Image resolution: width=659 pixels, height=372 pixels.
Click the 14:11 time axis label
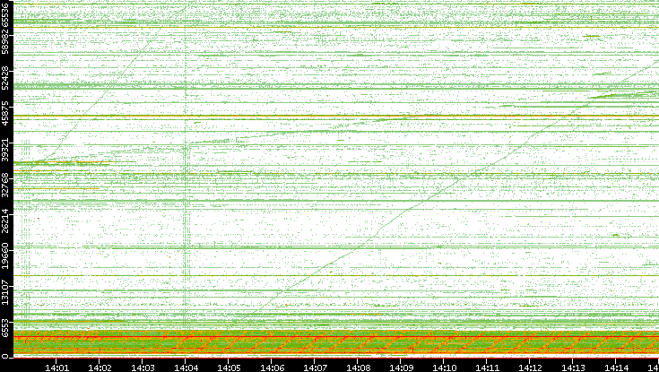(x=487, y=368)
